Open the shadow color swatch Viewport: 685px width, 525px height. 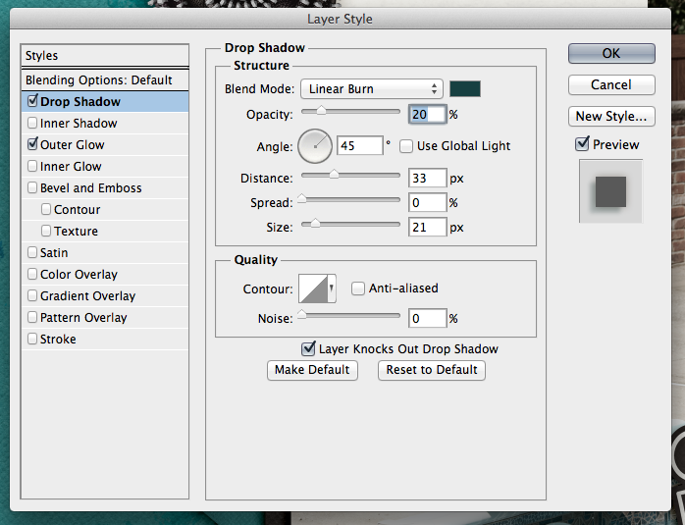click(465, 88)
